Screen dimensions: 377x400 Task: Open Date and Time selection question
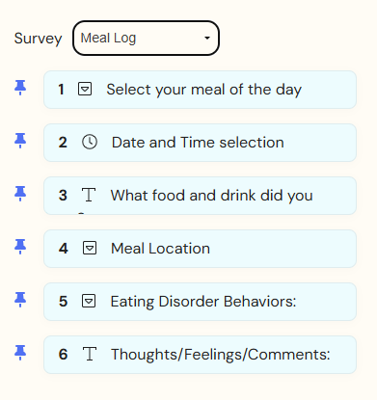coord(200,143)
